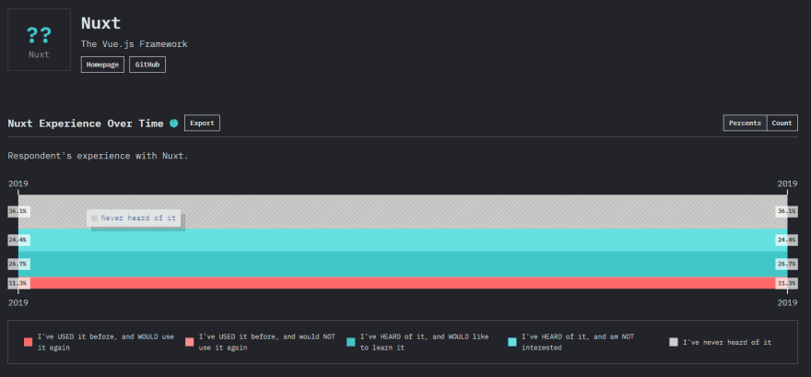Click gray swatch for 'never heard of it'
Image resolution: width=811 pixels, height=377 pixels.
click(674, 342)
